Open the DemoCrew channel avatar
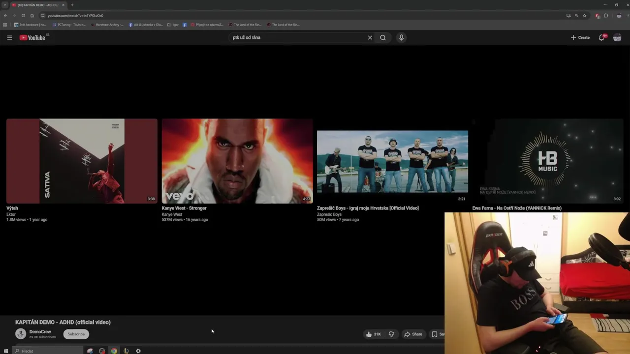The width and height of the screenshot is (630, 354). [x=21, y=334]
